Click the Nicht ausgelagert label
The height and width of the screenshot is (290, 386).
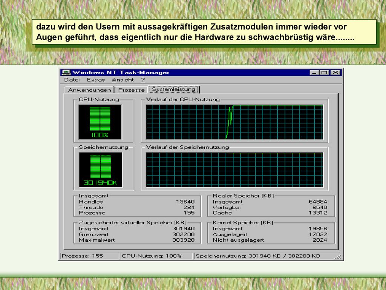[x=238, y=240]
